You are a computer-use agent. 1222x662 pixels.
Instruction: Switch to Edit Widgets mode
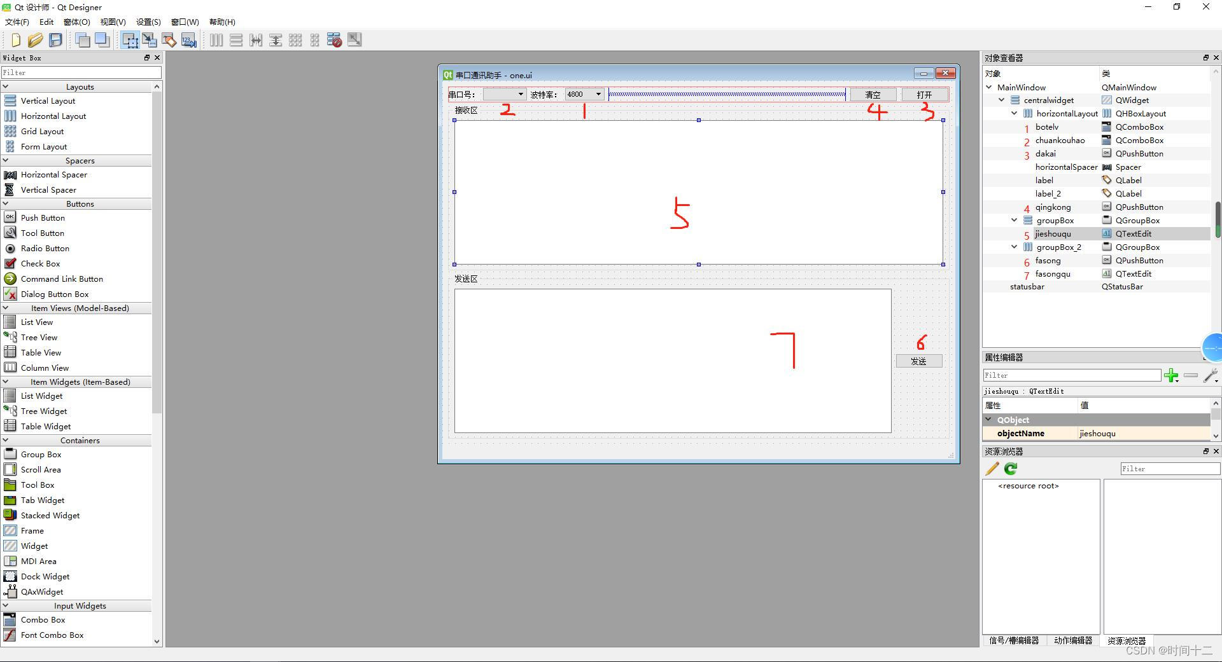pyautogui.click(x=130, y=40)
